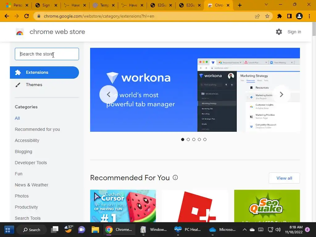This screenshot has width=316, height=237.
Task: Click the Search the store field
Action: 47,54
